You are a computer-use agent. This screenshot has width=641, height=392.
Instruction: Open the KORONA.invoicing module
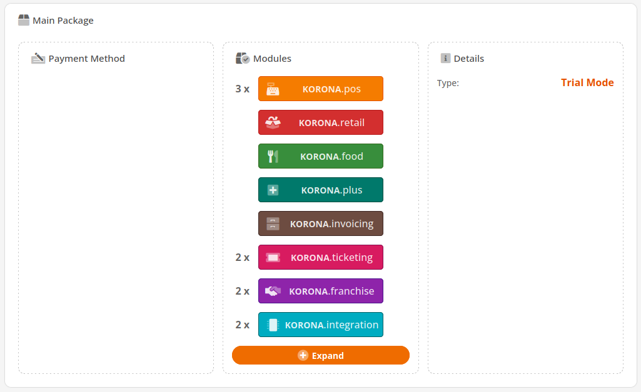(x=320, y=223)
